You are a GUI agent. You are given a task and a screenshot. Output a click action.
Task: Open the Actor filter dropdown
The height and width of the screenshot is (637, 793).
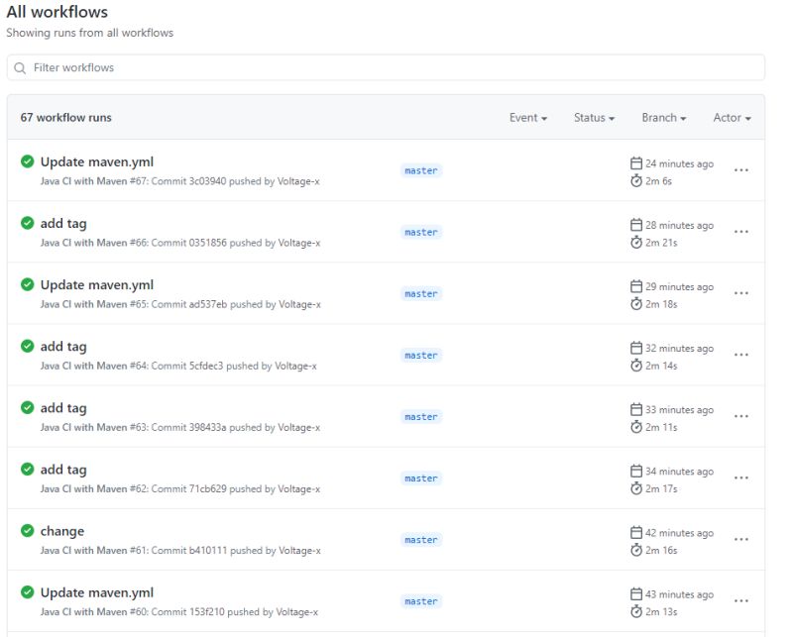(x=730, y=117)
